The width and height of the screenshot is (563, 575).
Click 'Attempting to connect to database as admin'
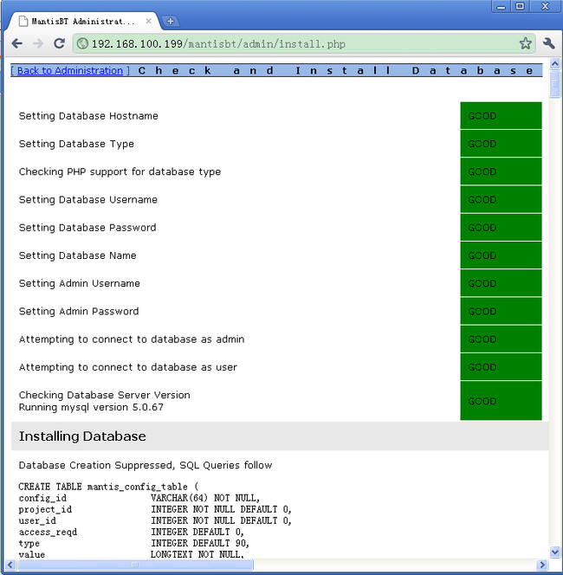pyautogui.click(x=132, y=339)
